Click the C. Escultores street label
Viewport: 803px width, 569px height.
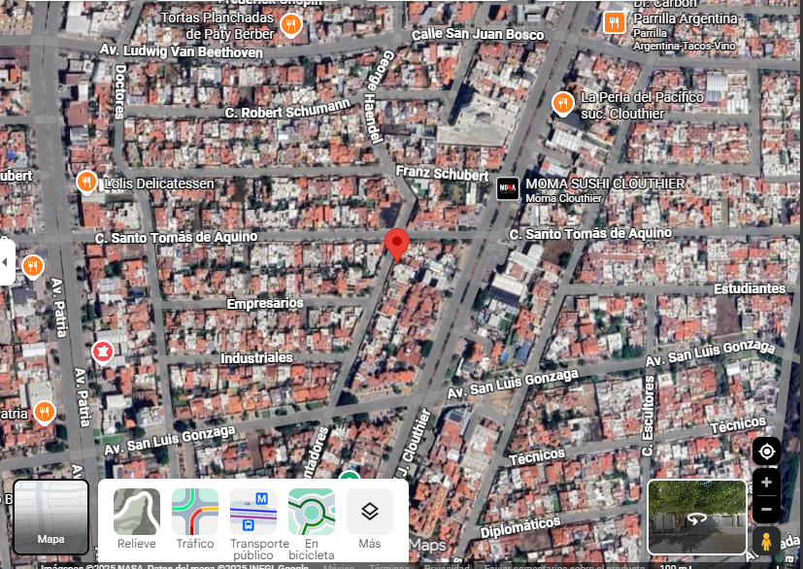pyautogui.click(x=649, y=416)
